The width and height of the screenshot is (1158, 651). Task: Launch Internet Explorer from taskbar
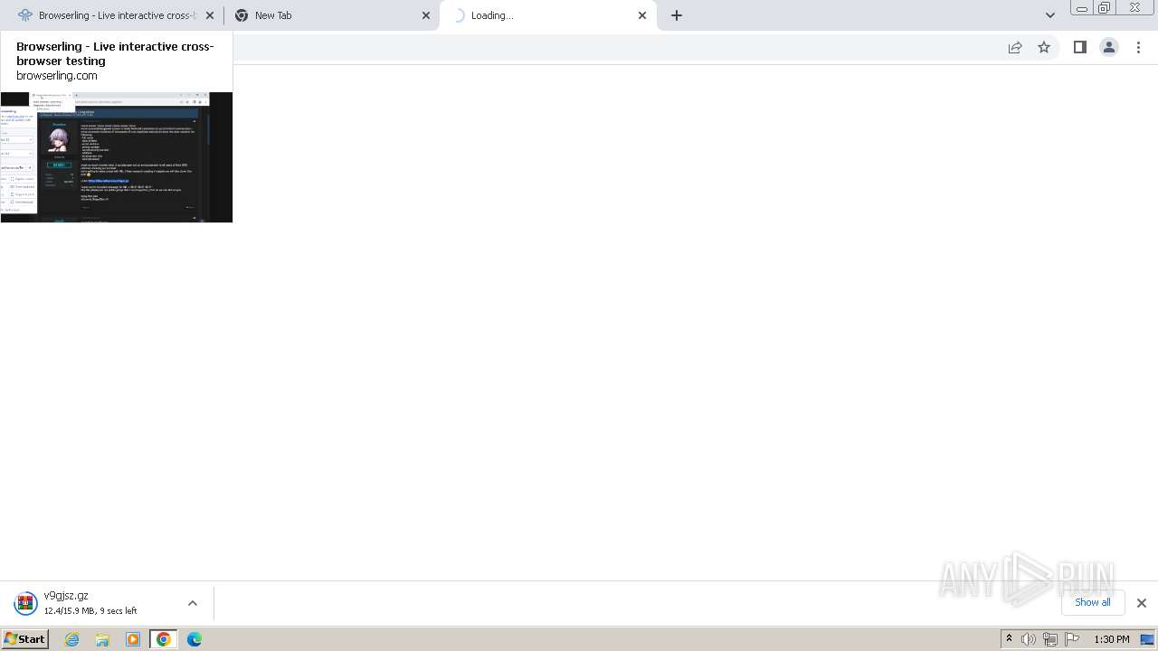[x=72, y=639]
